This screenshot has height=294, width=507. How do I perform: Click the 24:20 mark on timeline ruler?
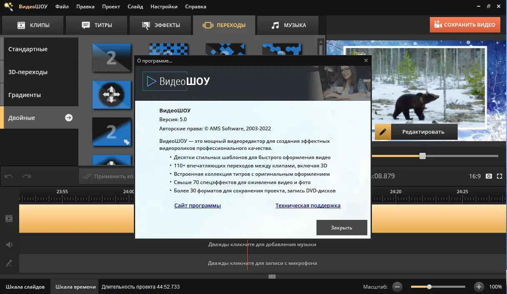click(396, 192)
